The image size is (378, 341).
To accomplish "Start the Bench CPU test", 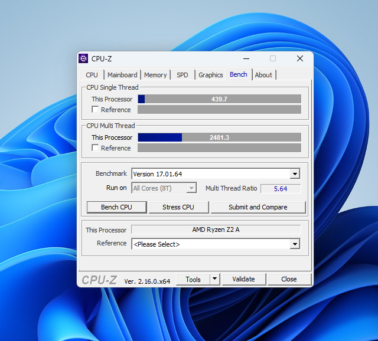I will (x=116, y=207).
